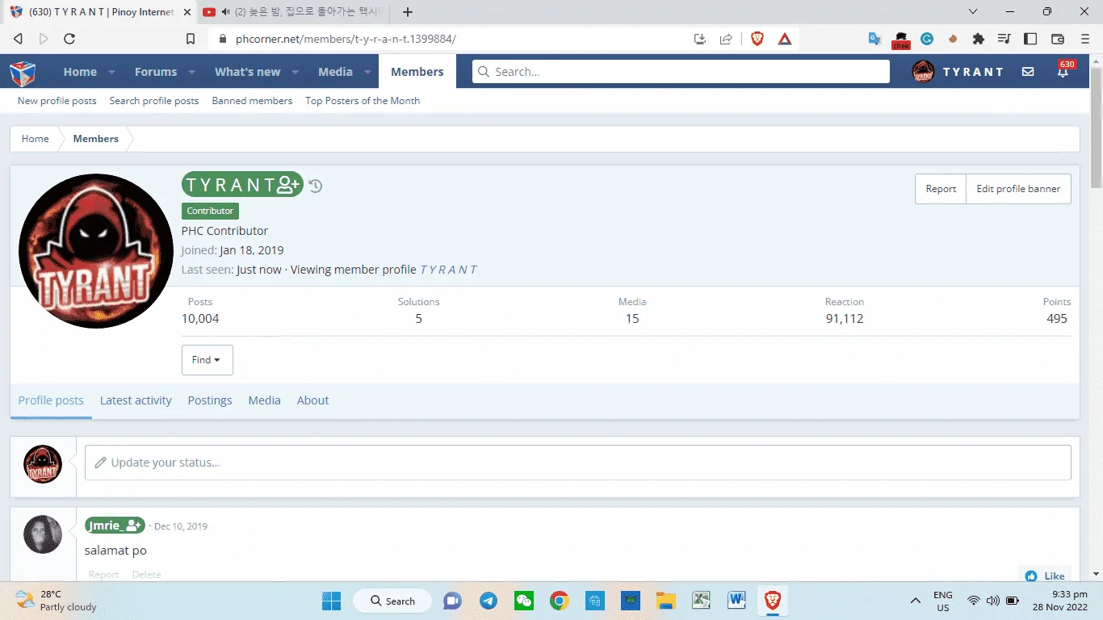Screen dimensions: 1103x620
Task: Open Top Posters of the Month link
Action: click(x=363, y=101)
